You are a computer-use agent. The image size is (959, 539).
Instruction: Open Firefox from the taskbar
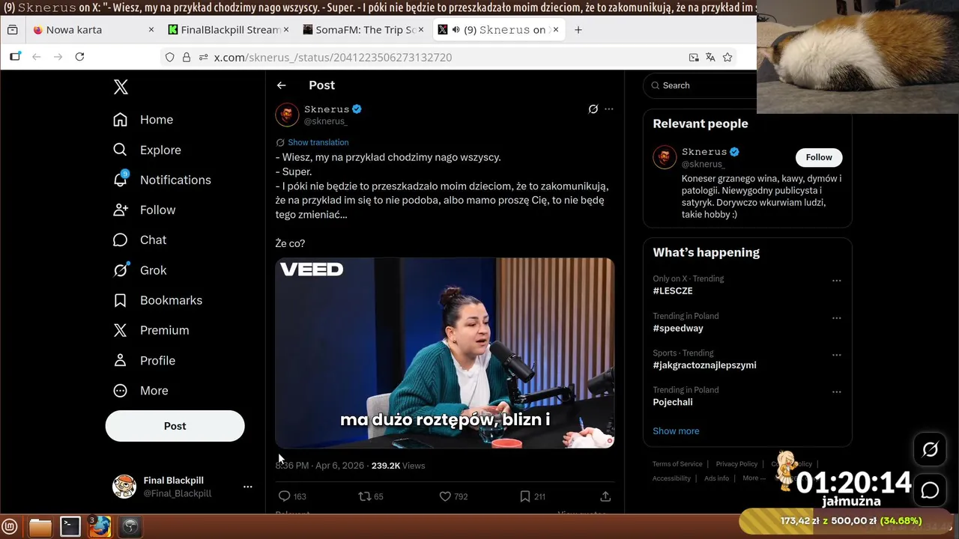pyautogui.click(x=100, y=527)
